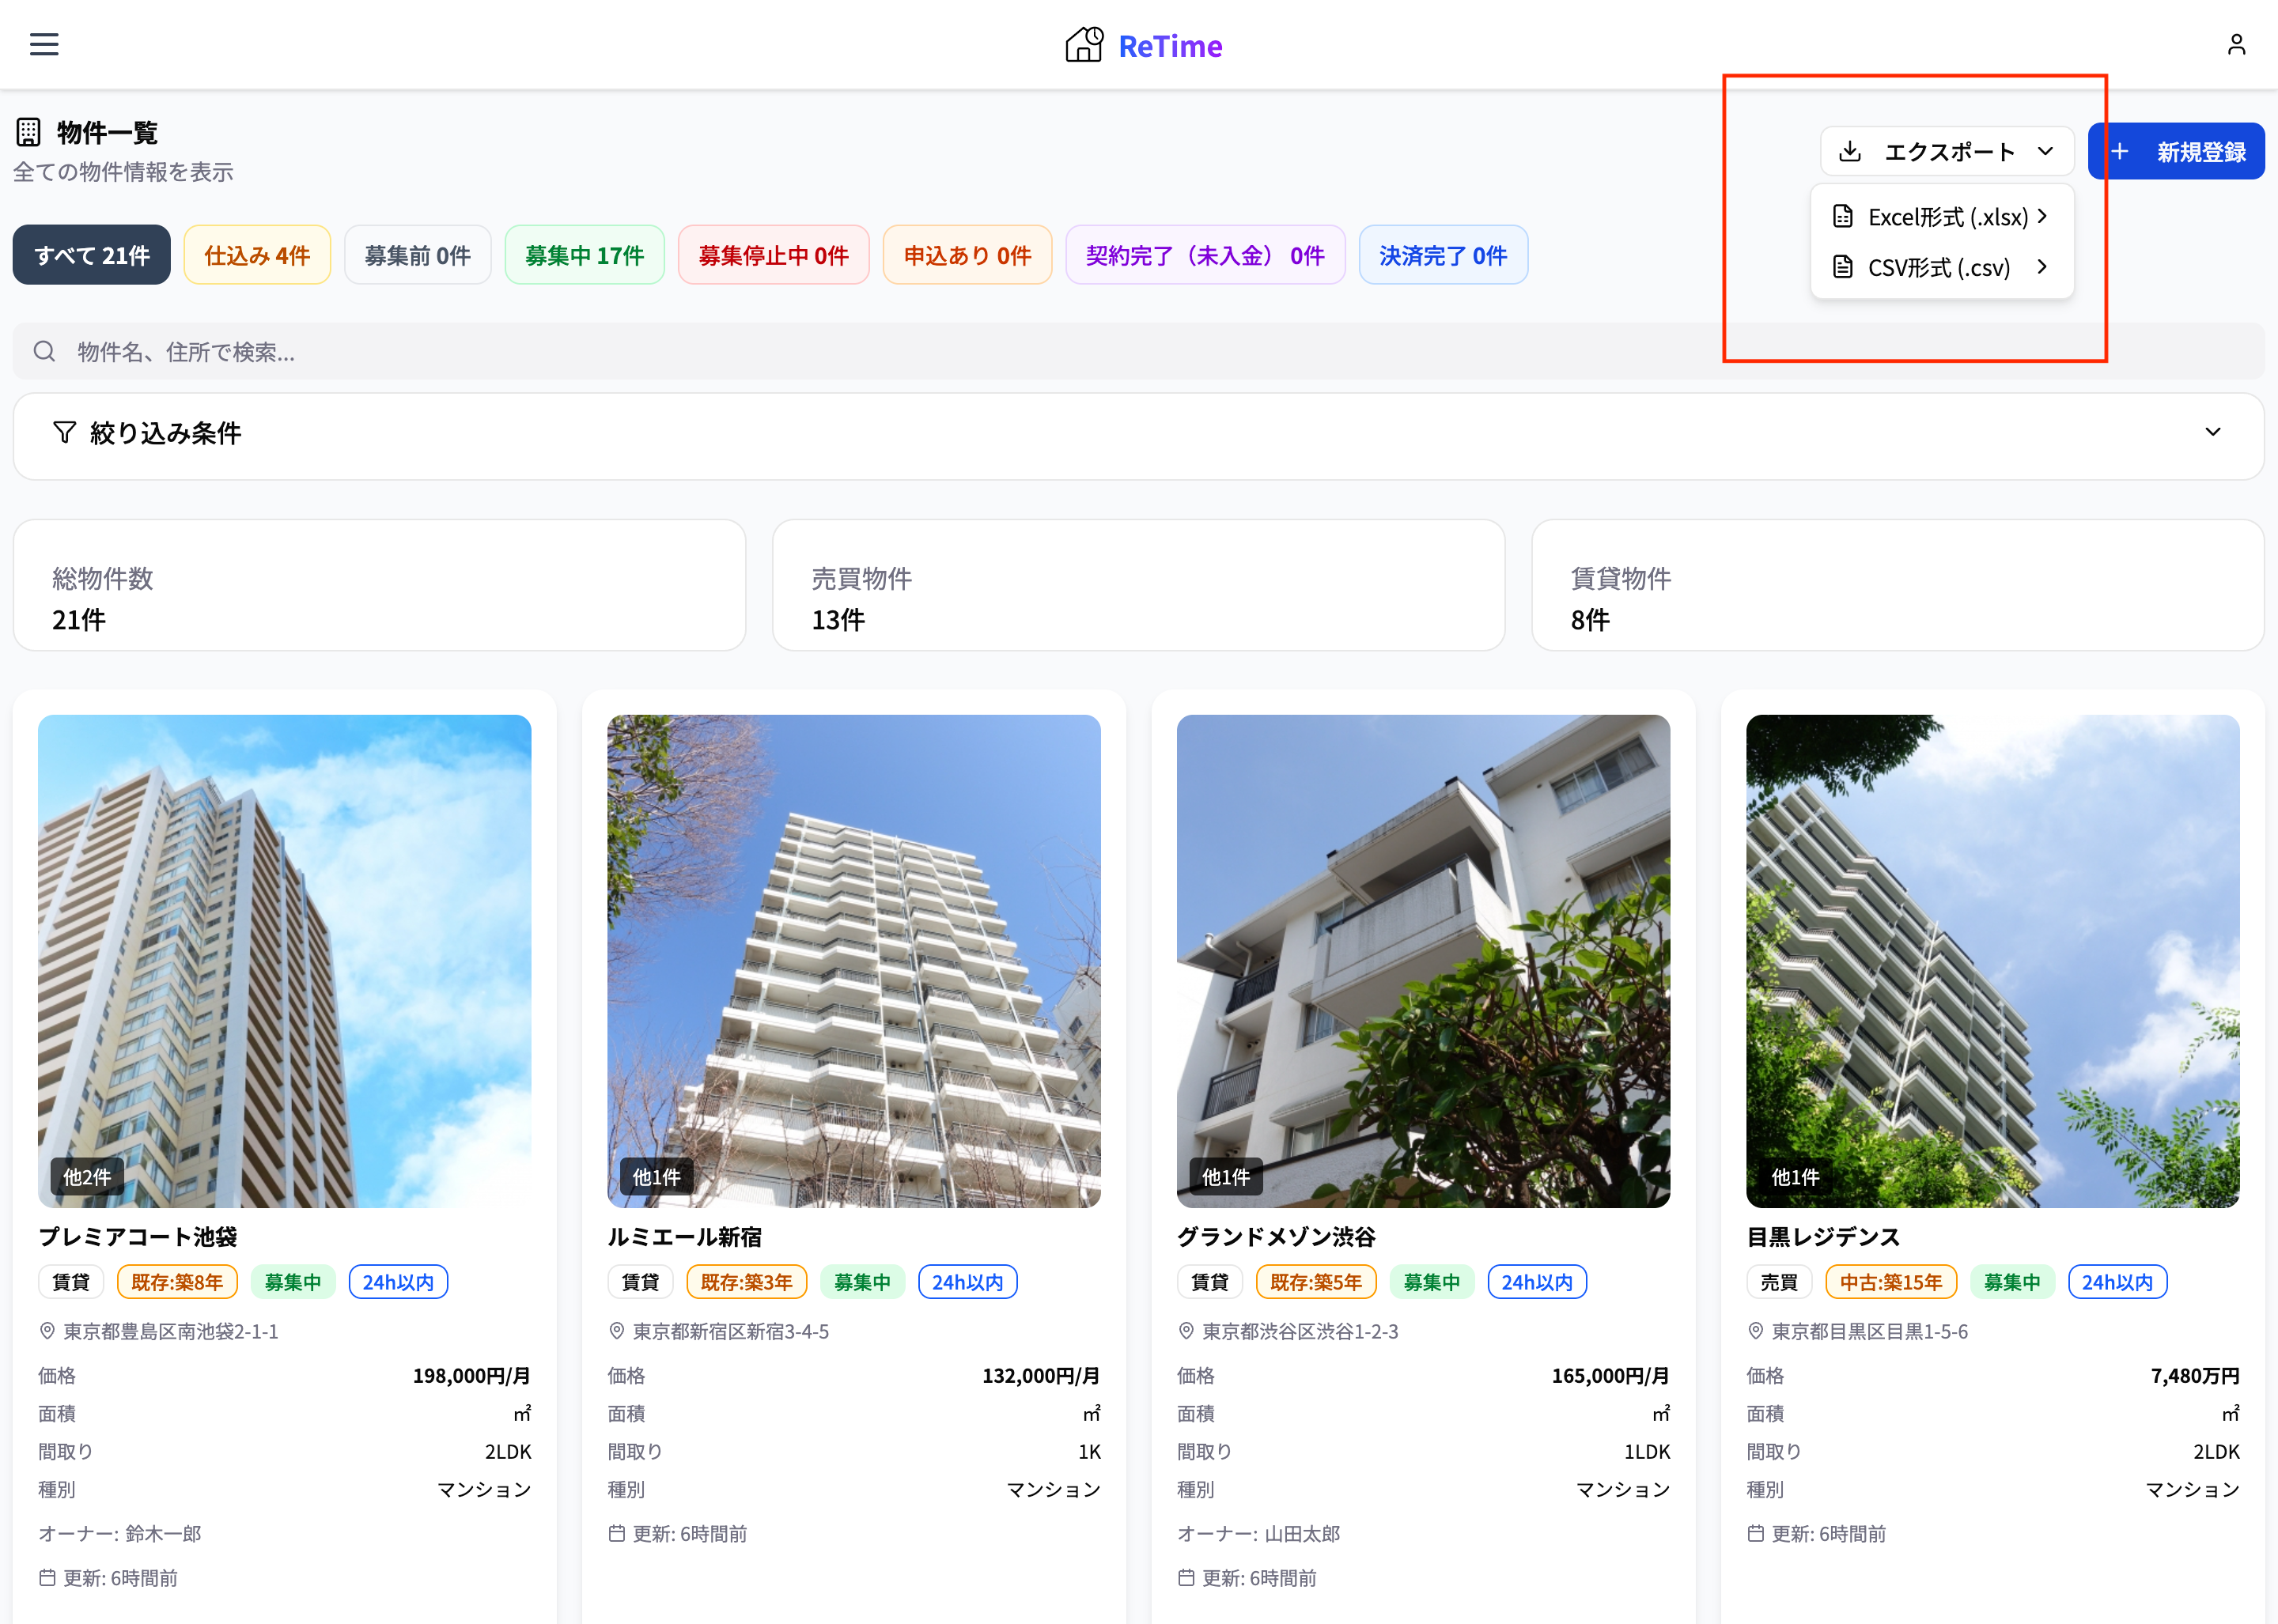Click the search magnifier icon
Image resolution: width=2278 pixels, height=1624 pixels.
tap(44, 351)
